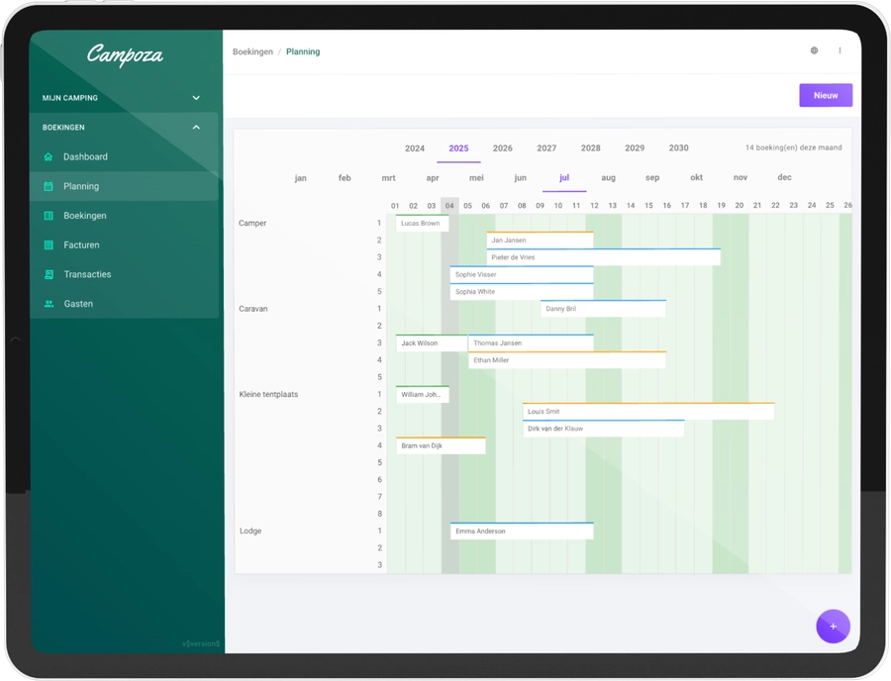Viewport: 891px width, 681px height.
Task: Click the Transacties icon in sidebar
Action: pos(49,274)
